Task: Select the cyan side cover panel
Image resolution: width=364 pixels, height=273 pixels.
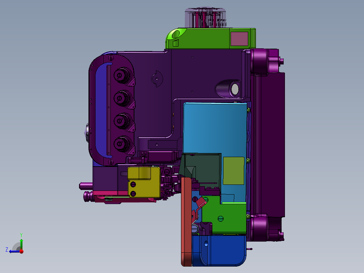Action: (215, 130)
